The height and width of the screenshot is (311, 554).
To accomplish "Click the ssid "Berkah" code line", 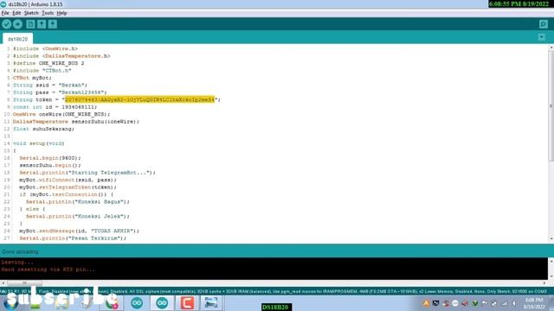I will pos(50,85).
